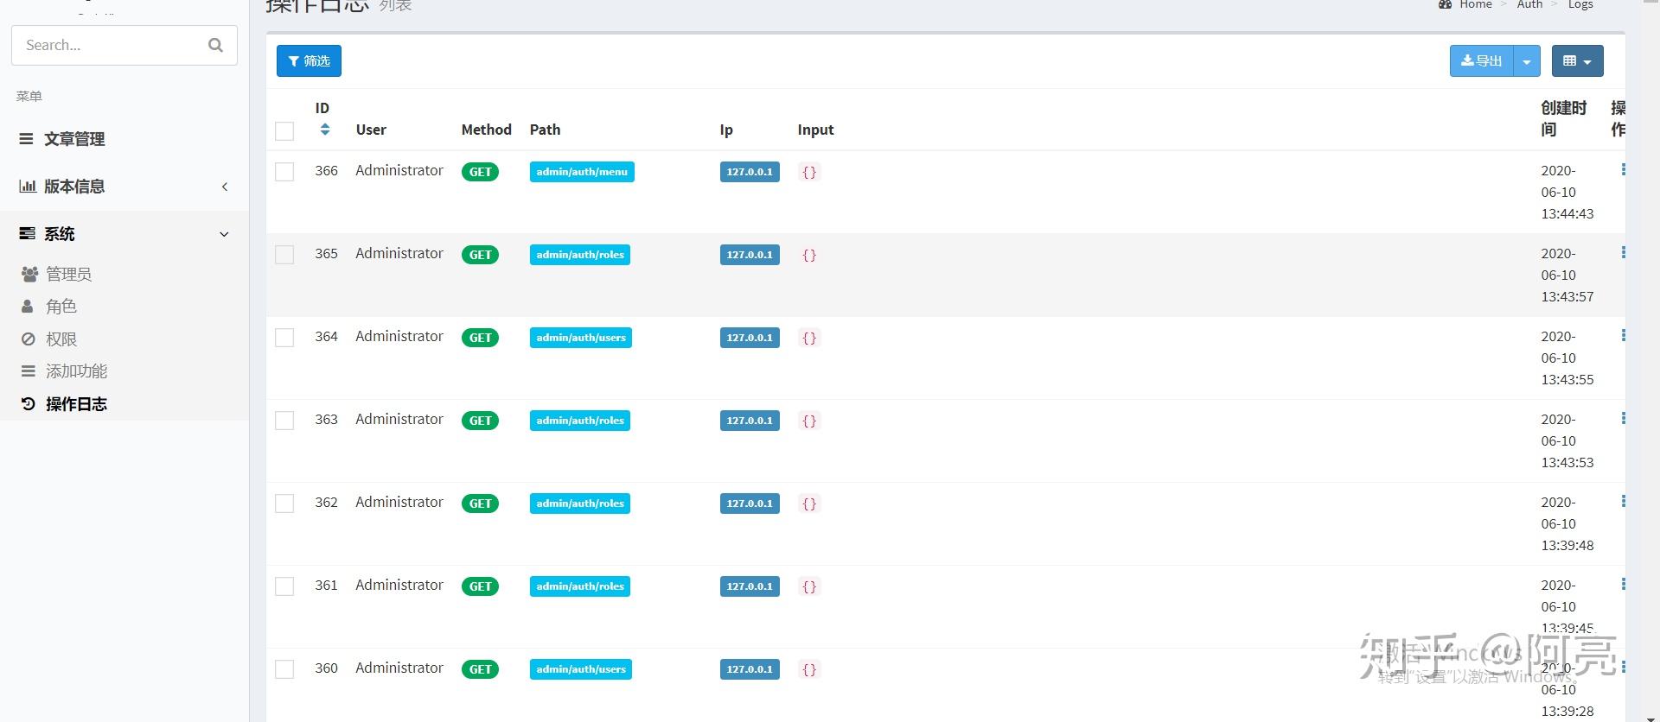This screenshot has height=722, width=1660.
Task: Click the timestamp 13:39:48 in row 362
Action: click(1567, 545)
